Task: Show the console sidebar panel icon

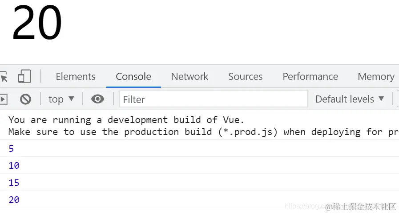Action: pos(3,99)
